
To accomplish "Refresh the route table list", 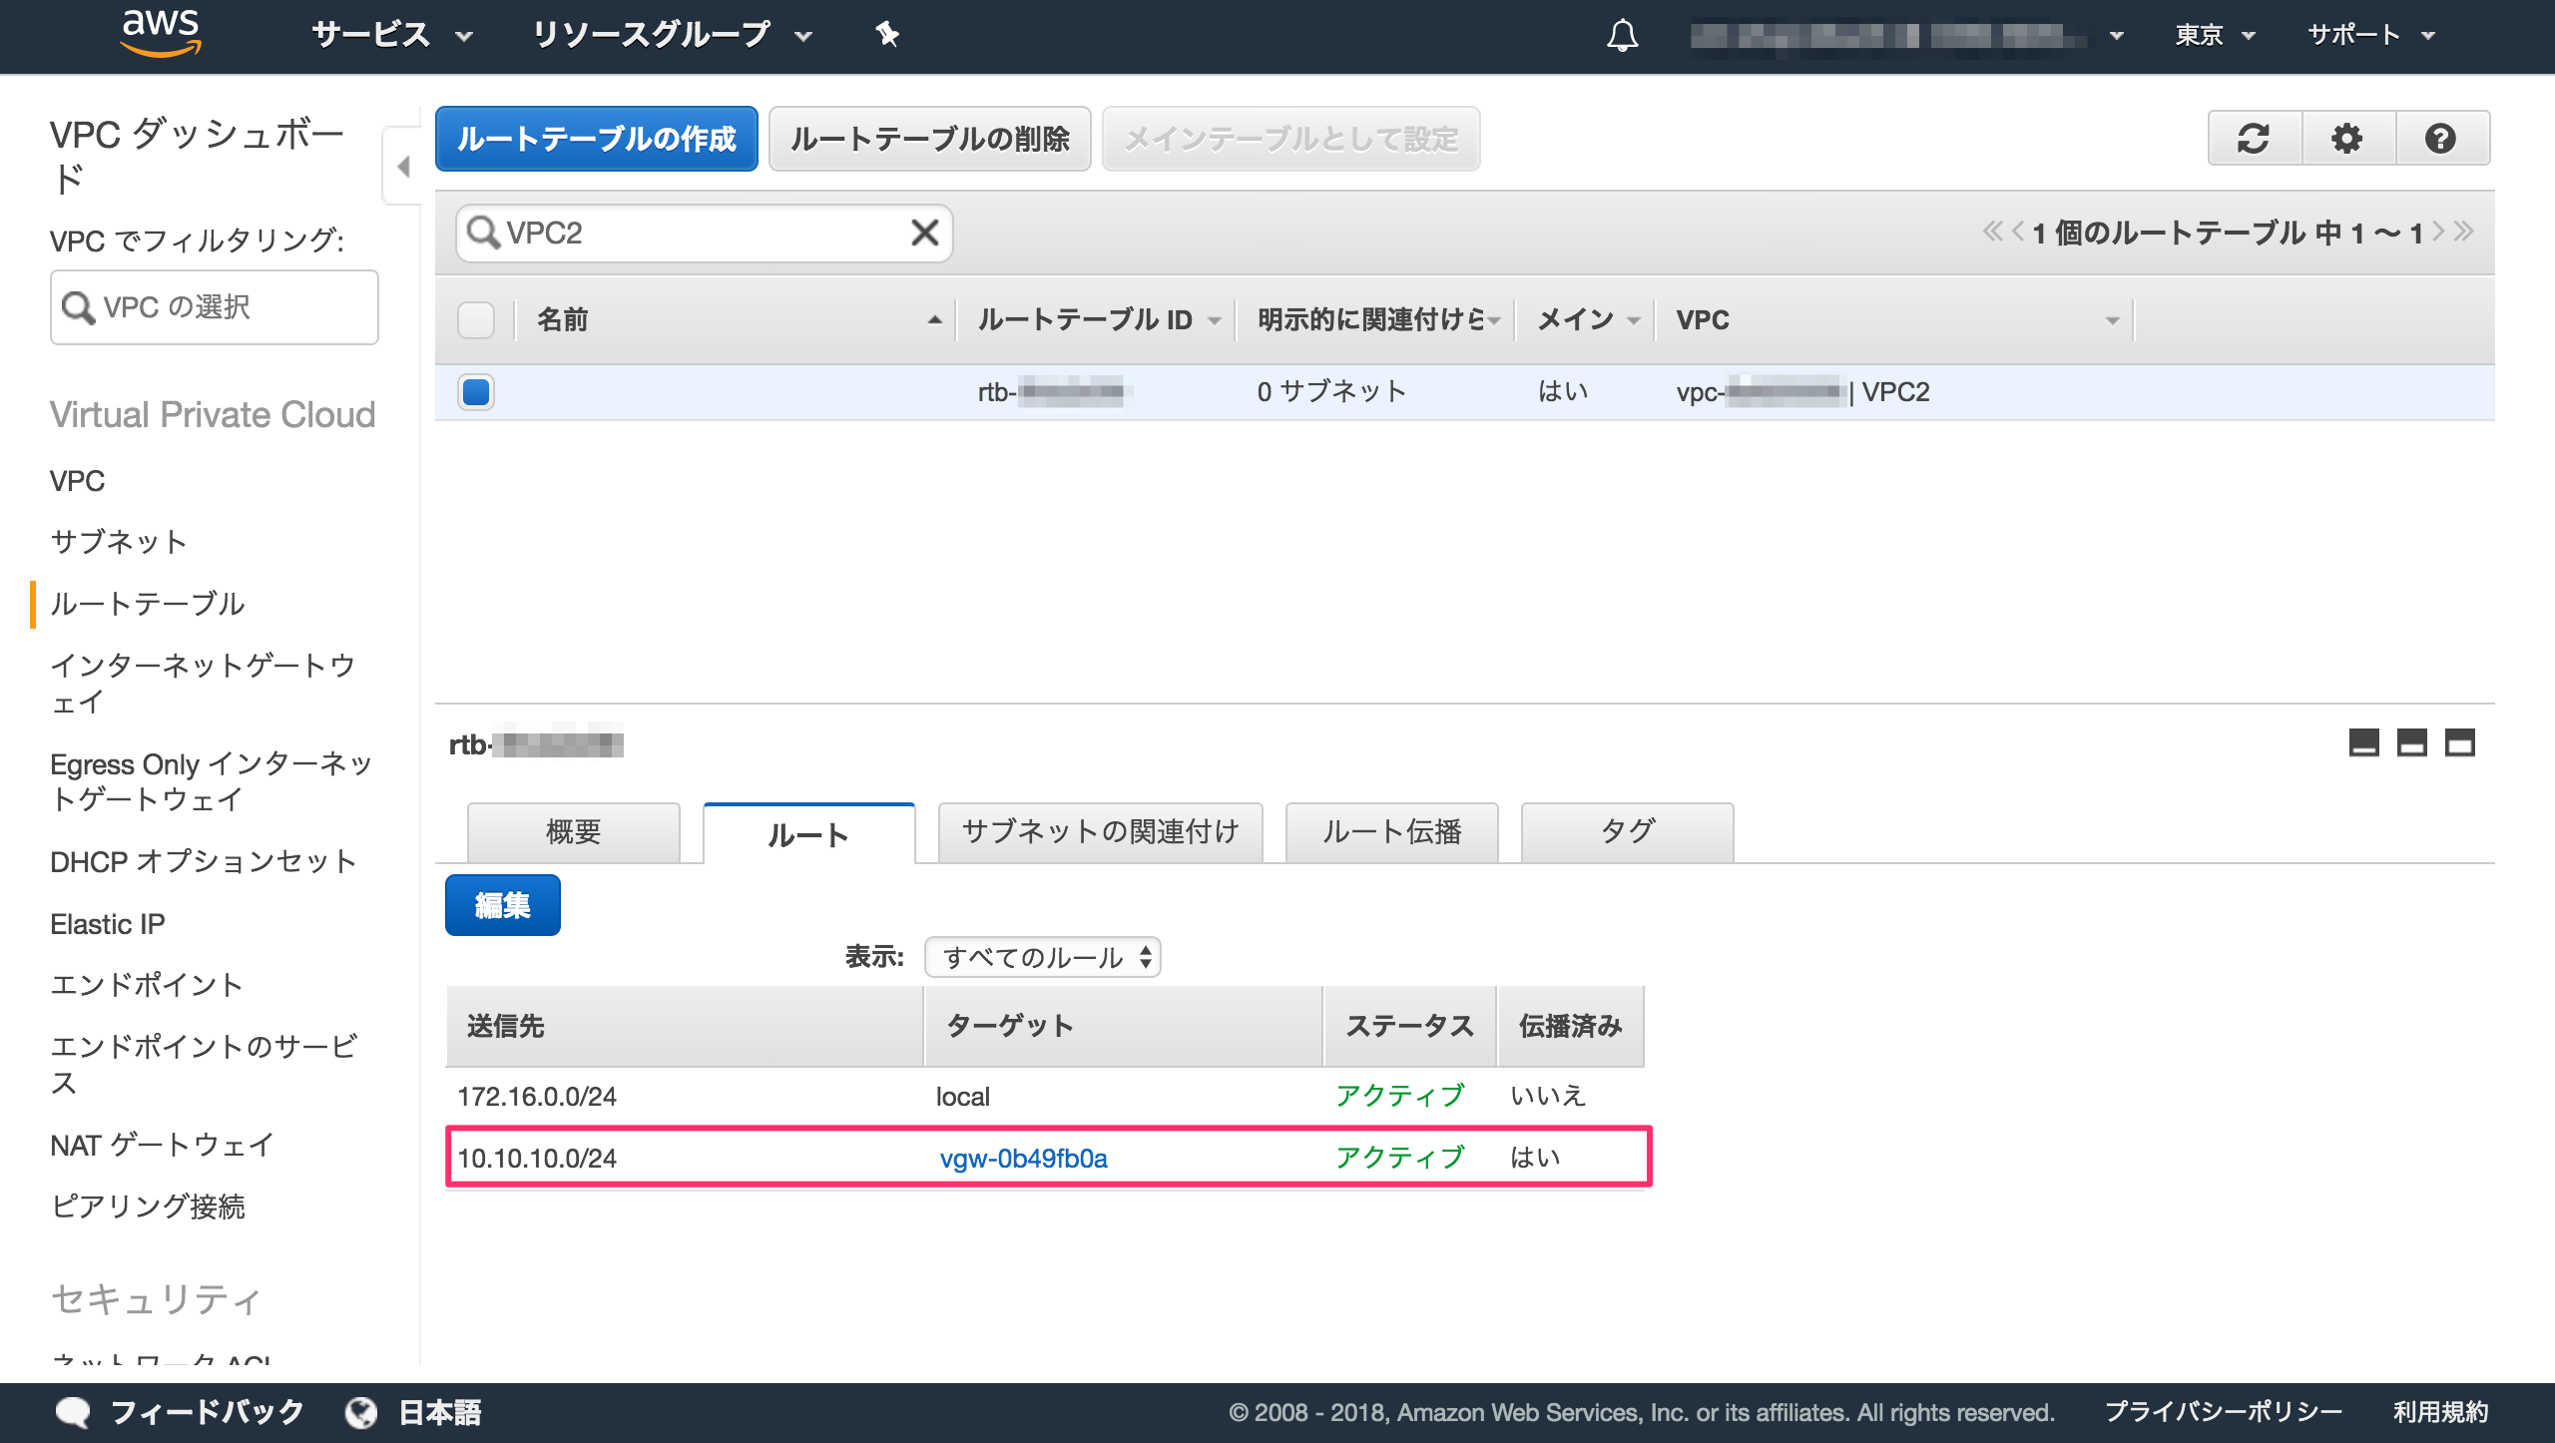I will coord(2254,139).
